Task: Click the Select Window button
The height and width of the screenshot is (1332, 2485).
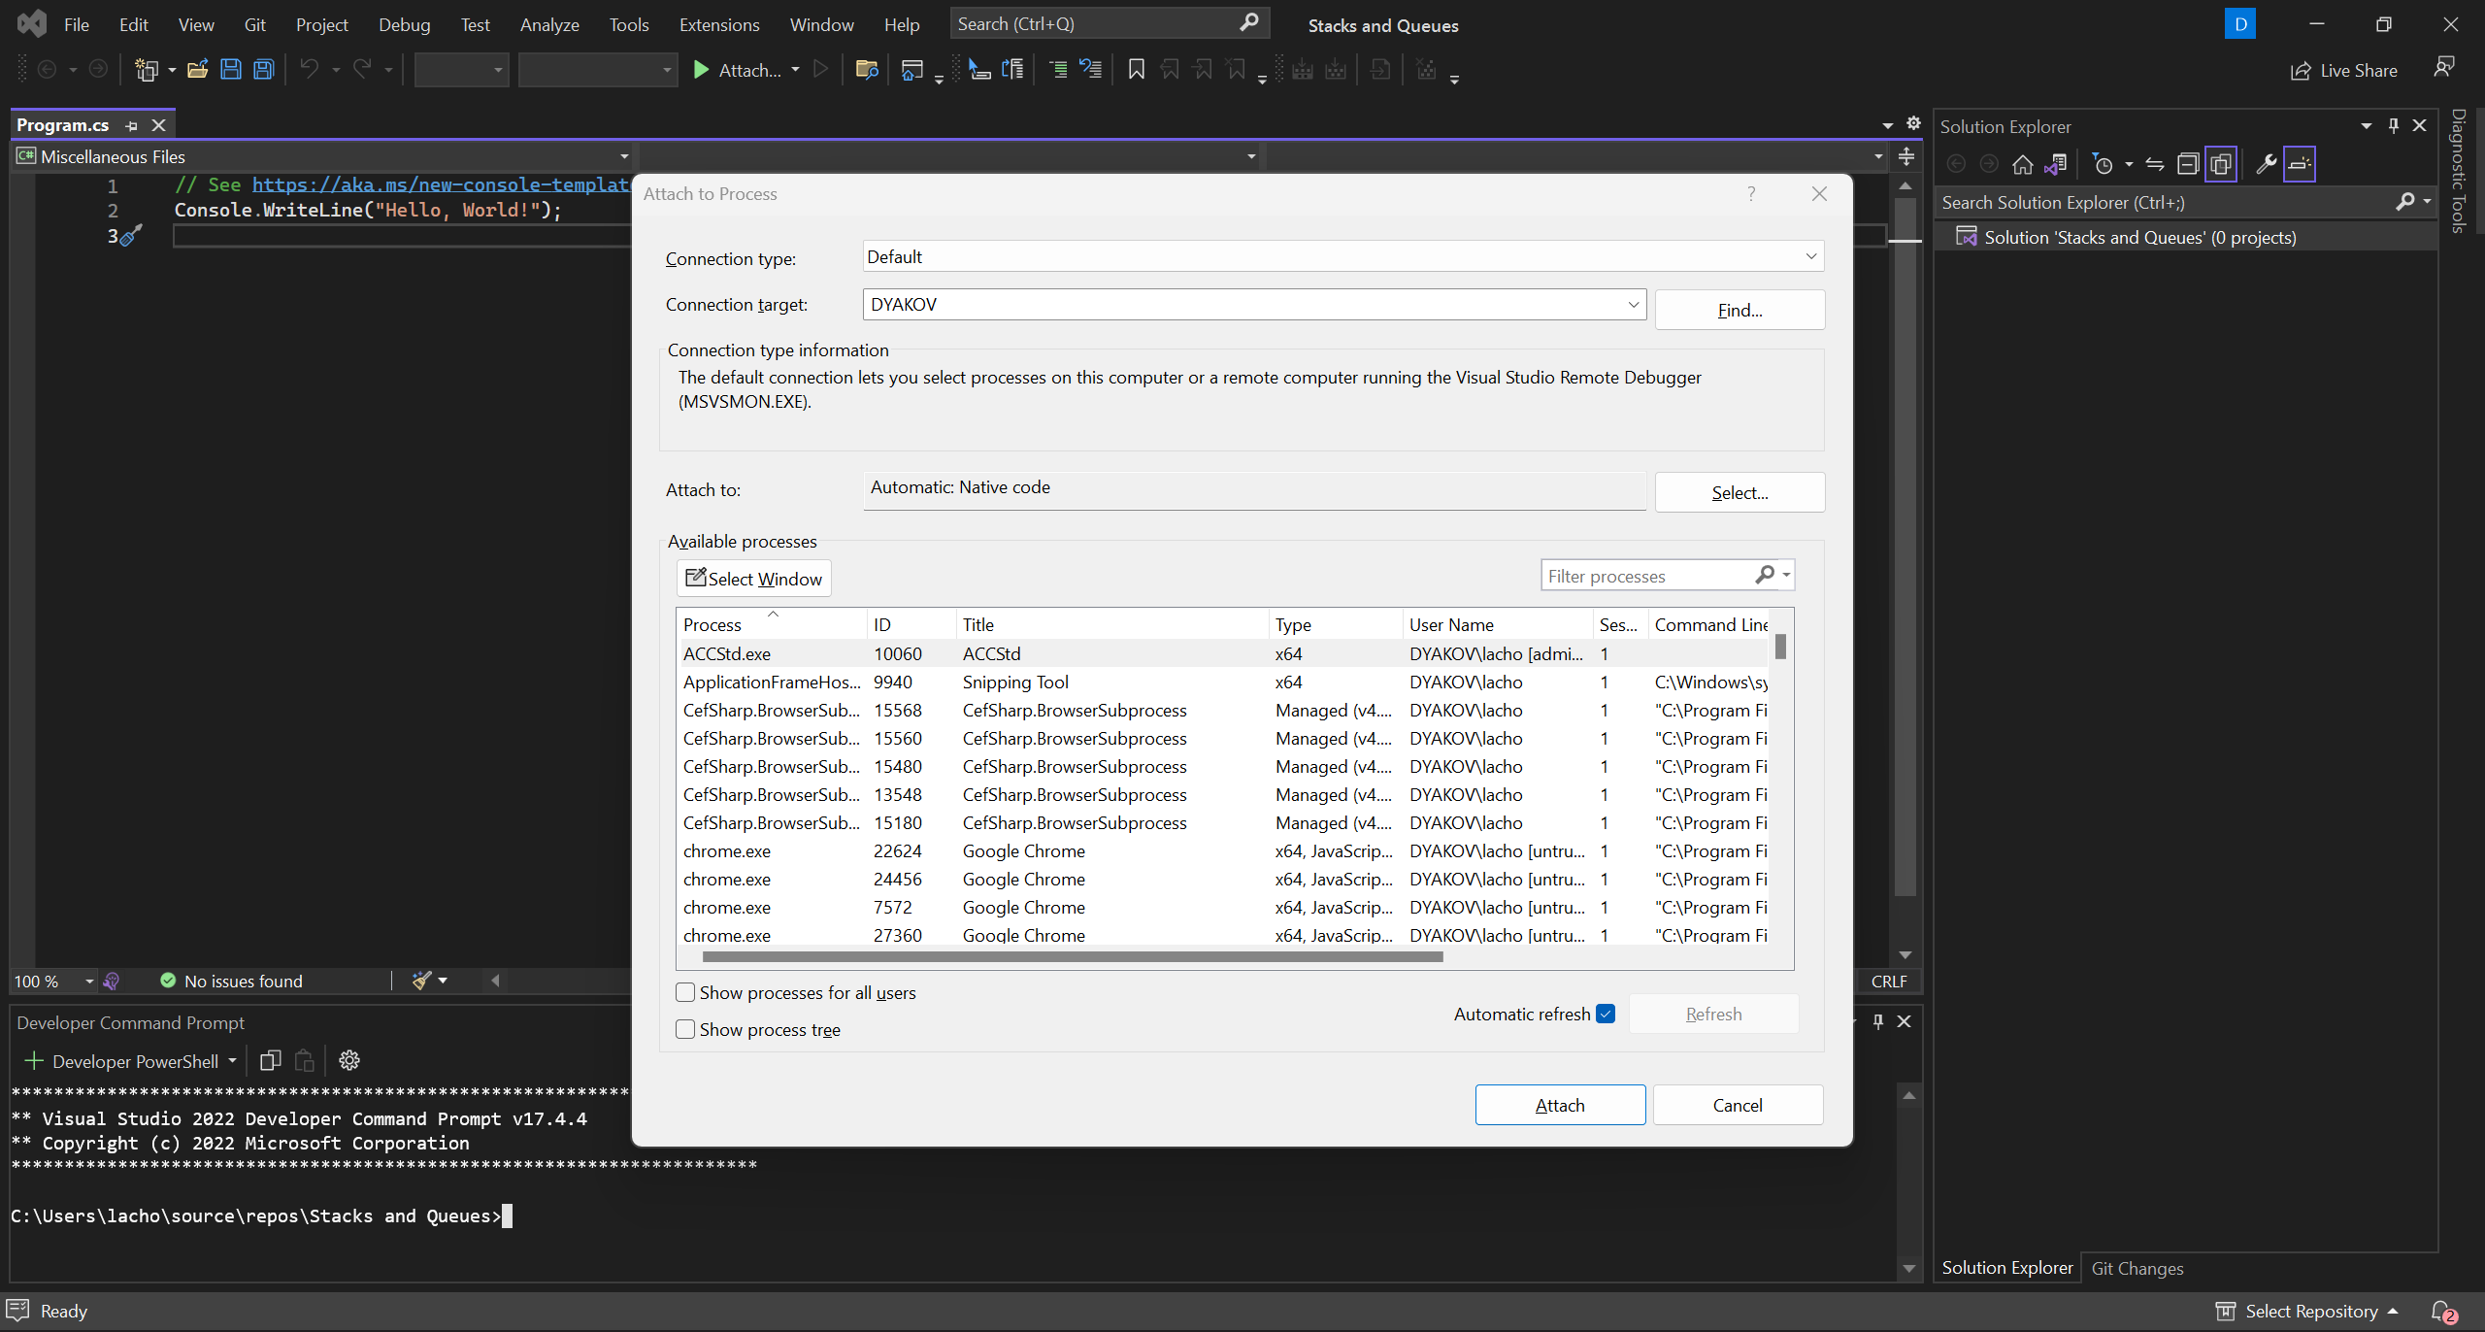Action: [754, 579]
